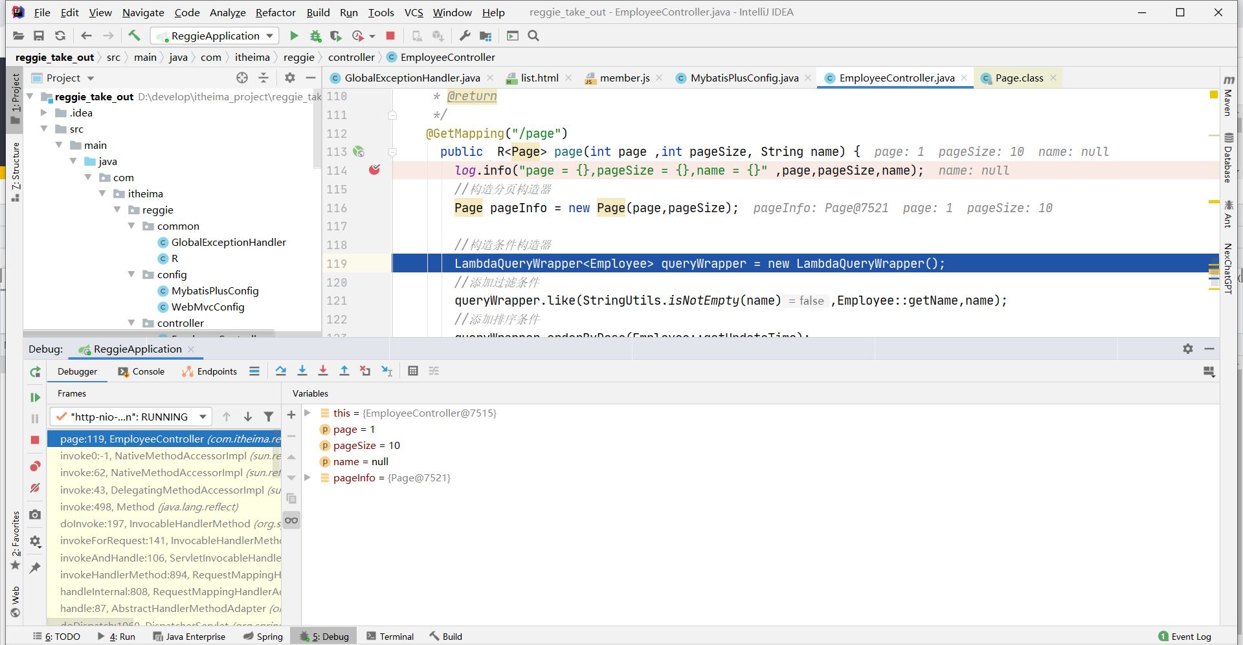Viewport: 1243px width, 645px height.
Task: View breakpoints with the double red dot icon
Action: point(35,466)
